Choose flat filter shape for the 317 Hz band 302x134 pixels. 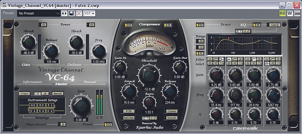229,59
